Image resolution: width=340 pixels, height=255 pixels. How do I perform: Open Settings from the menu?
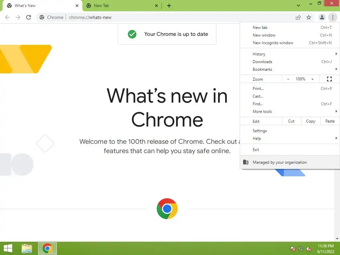[290, 131]
